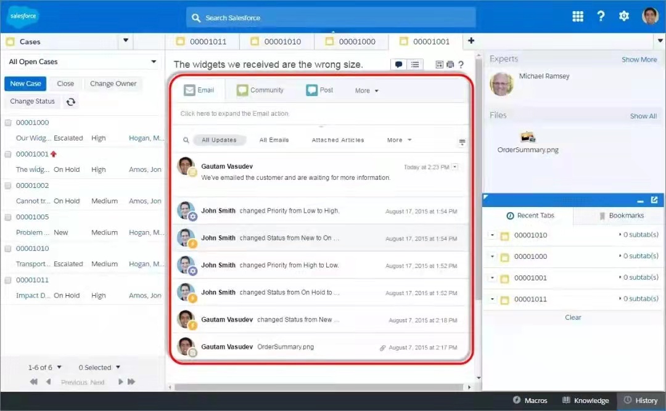
Task: Click Show More in Experts
Action: point(639,59)
